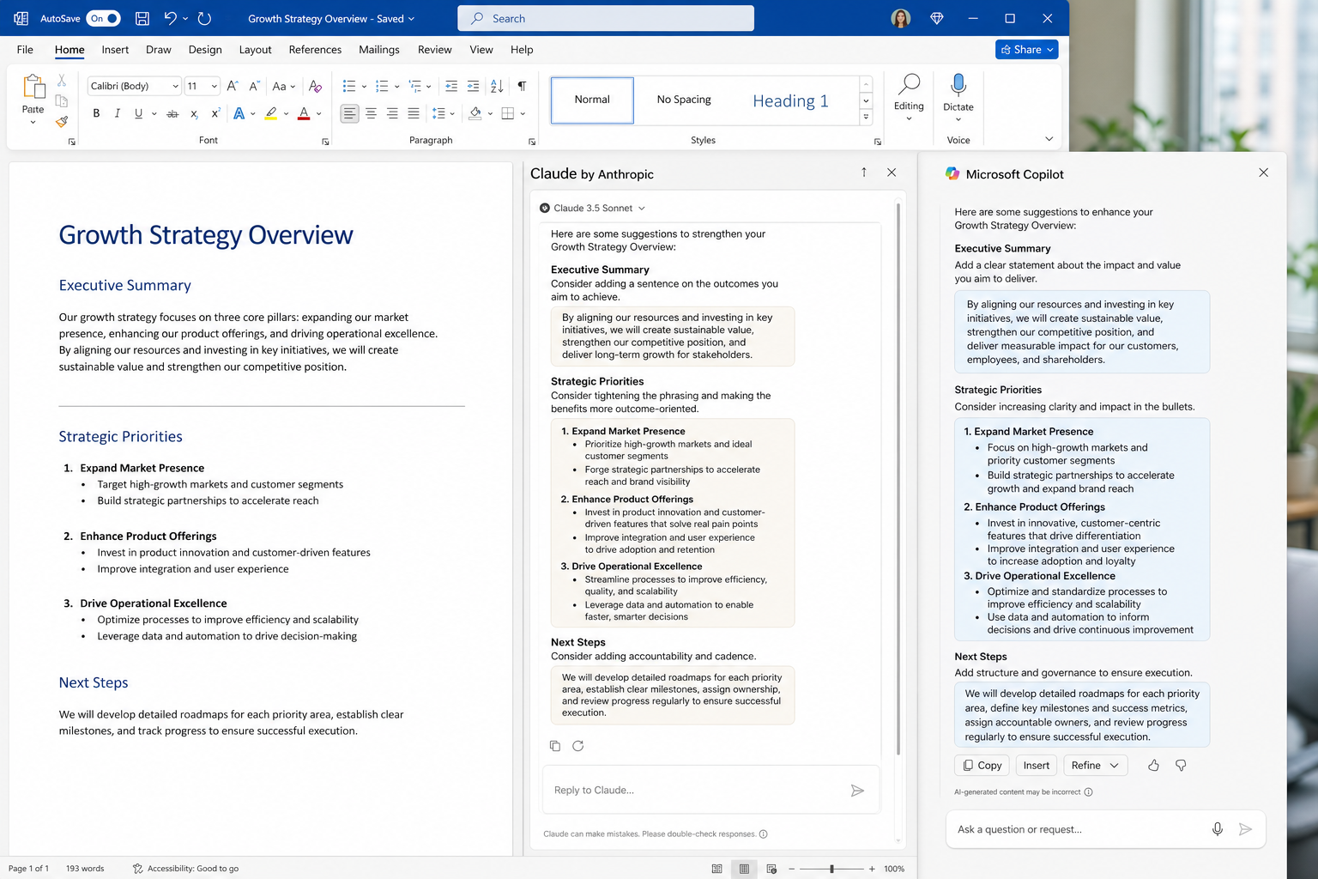
Task: Increase font size with grow icon
Action: (x=233, y=86)
